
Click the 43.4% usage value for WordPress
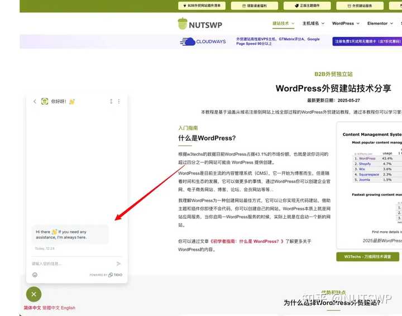(x=387, y=159)
